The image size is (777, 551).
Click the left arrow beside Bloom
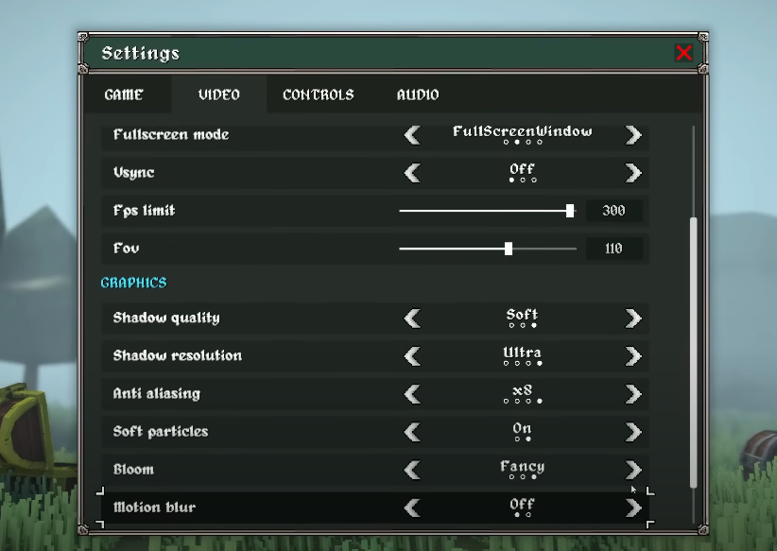pyautogui.click(x=412, y=469)
